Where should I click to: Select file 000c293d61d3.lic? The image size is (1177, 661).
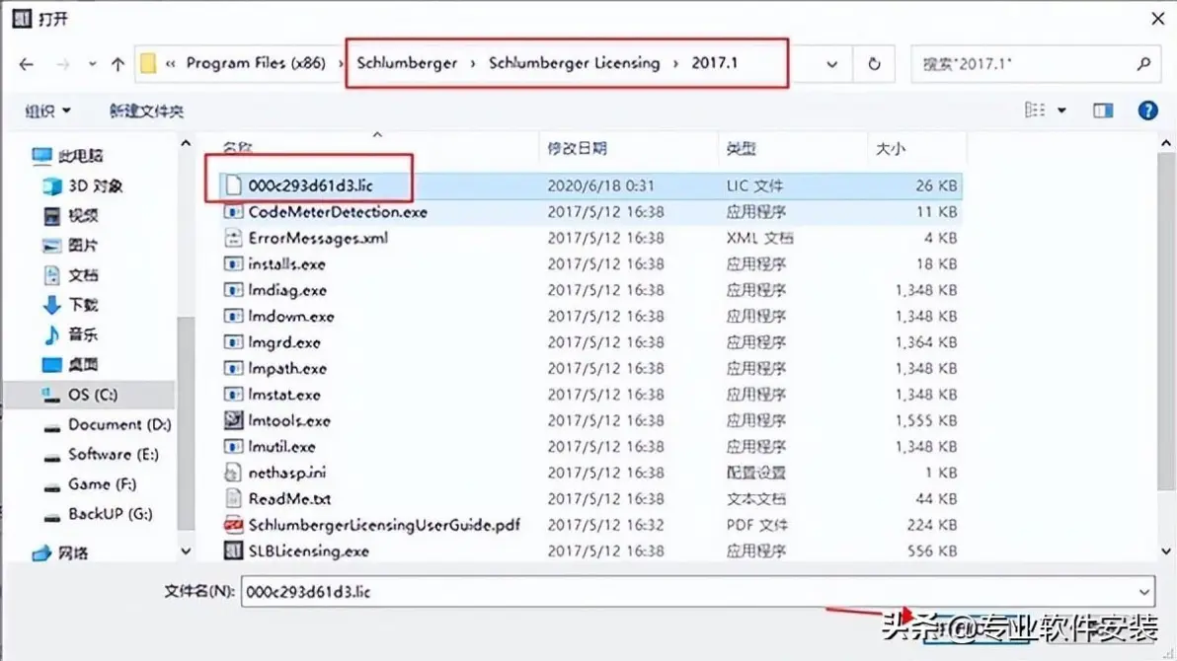[x=590, y=185]
